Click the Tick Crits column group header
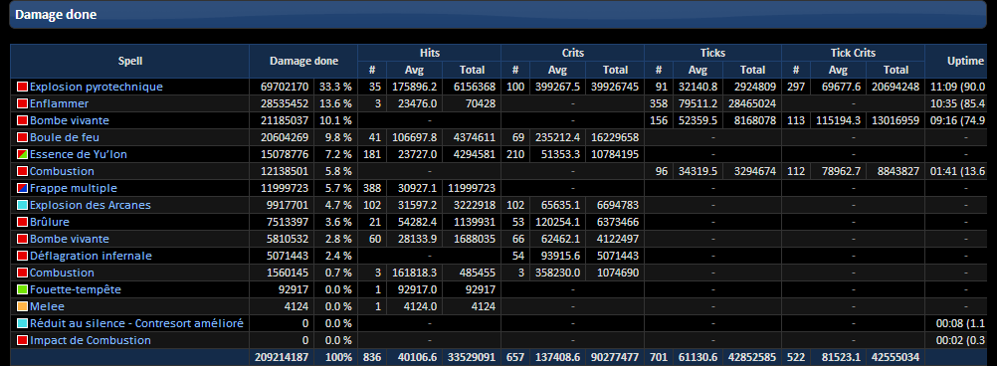997x366 pixels. (853, 53)
